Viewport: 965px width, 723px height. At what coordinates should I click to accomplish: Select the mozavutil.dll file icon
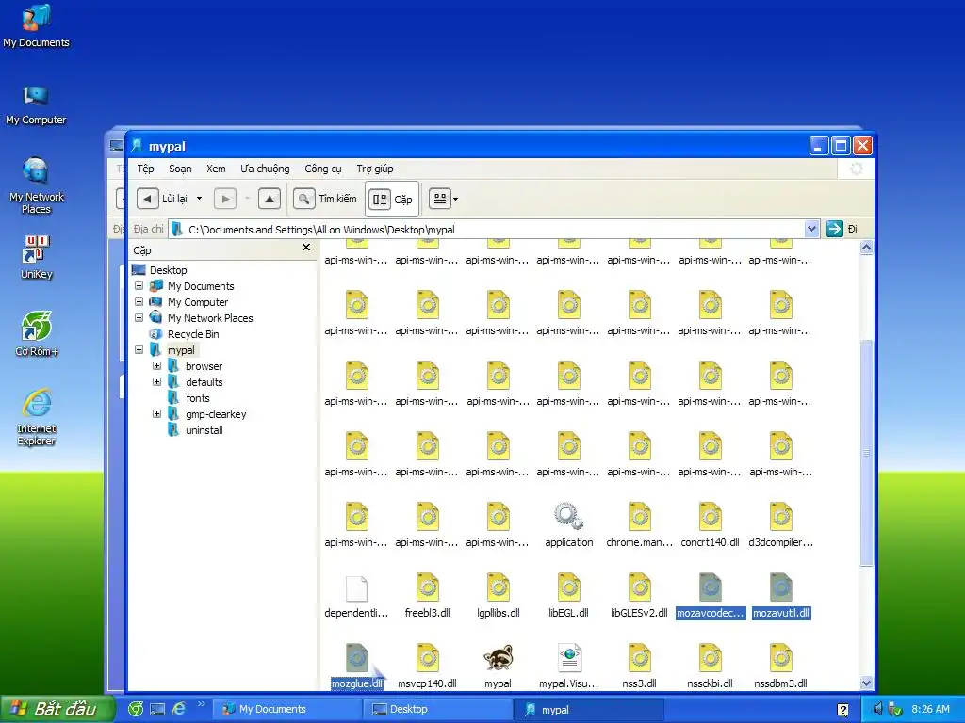click(x=781, y=587)
